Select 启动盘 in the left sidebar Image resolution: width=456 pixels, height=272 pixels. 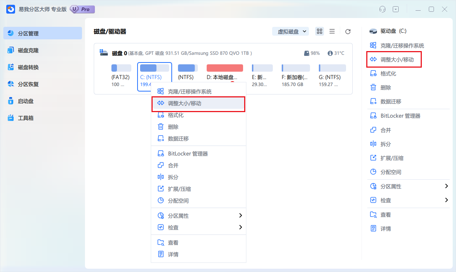click(25, 101)
